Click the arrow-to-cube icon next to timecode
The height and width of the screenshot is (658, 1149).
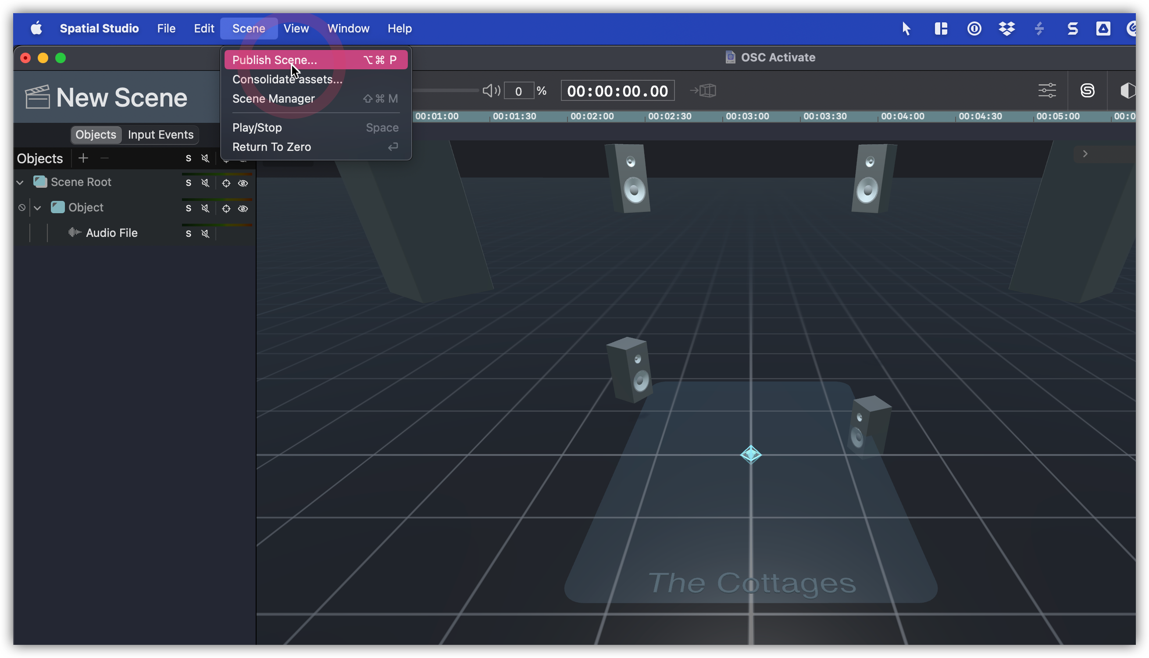pyautogui.click(x=703, y=90)
